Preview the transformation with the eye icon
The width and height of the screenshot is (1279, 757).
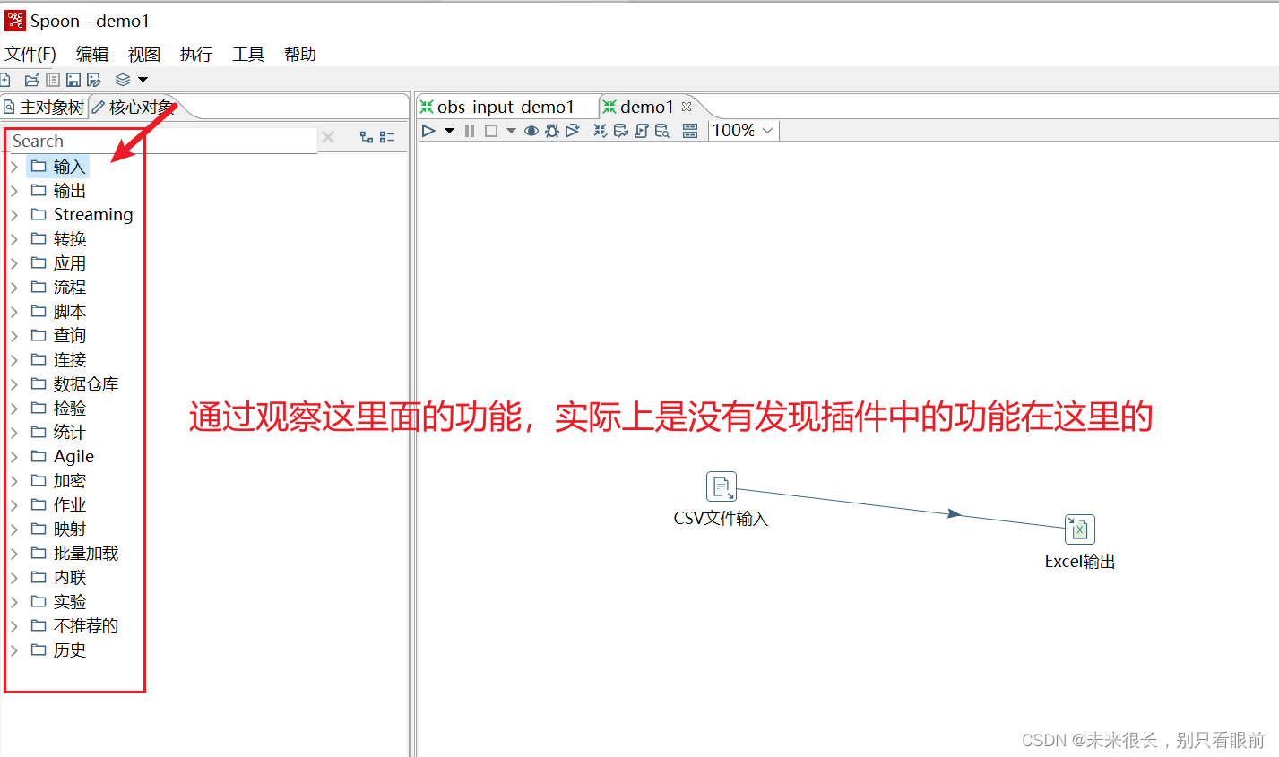(531, 131)
